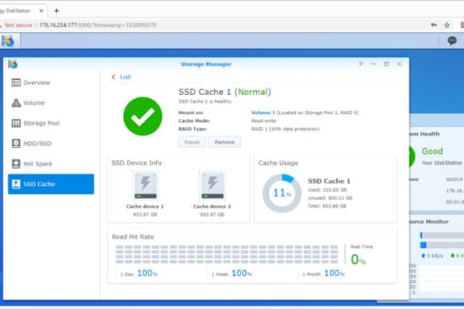Viewport: 464px width, 309px height.
Task: Click the Storage Pool sidebar icon
Action: click(x=16, y=123)
